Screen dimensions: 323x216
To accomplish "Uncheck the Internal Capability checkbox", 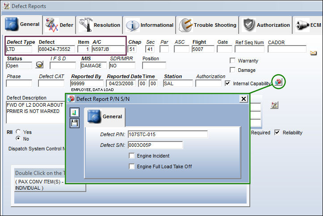I will pos(227,83).
